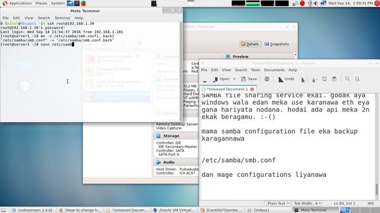
Task: Click the Open button in Pluma
Action: click(x=221, y=79)
